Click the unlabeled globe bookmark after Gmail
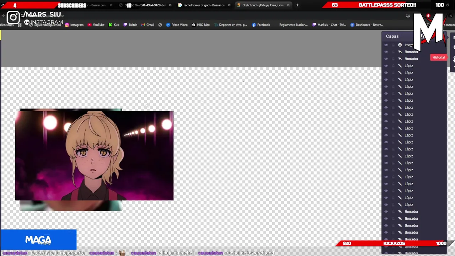The width and height of the screenshot is (455, 256). [x=160, y=25]
